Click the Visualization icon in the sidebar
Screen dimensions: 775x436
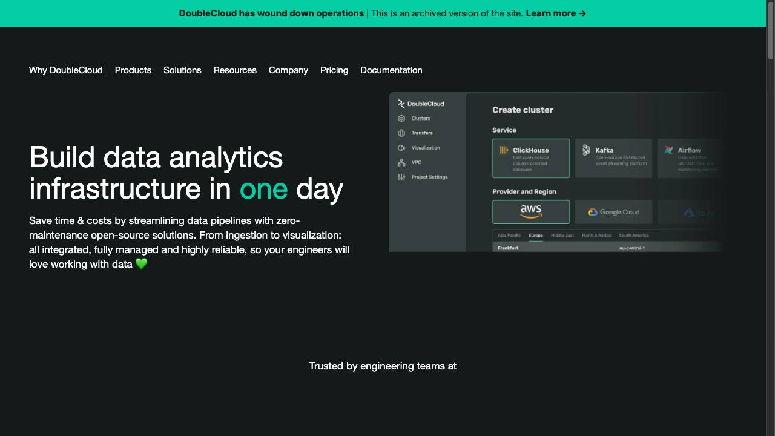coord(401,148)
